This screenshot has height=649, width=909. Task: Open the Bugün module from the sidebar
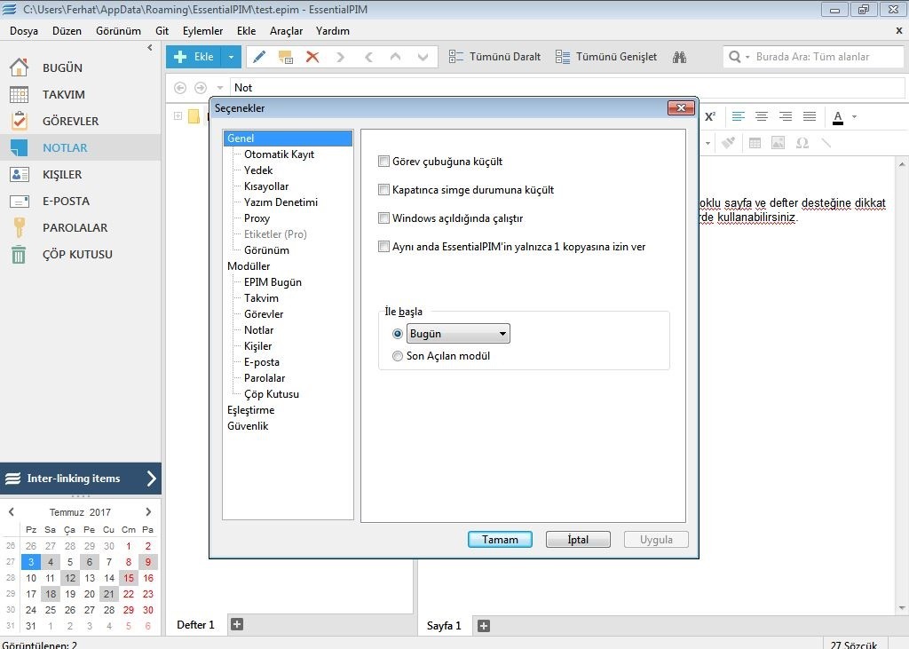[x=63, y=67]
